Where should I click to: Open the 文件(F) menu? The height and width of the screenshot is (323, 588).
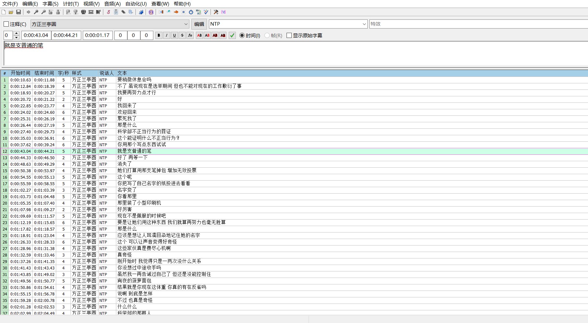10,4
